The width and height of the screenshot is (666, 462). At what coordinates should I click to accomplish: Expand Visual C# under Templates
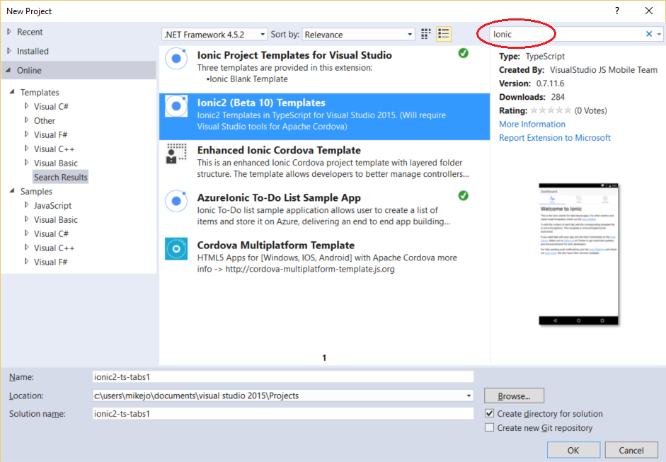[26, 105]
